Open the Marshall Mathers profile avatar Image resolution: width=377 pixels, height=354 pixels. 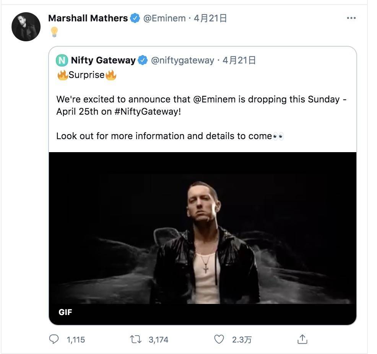(26, 27)
